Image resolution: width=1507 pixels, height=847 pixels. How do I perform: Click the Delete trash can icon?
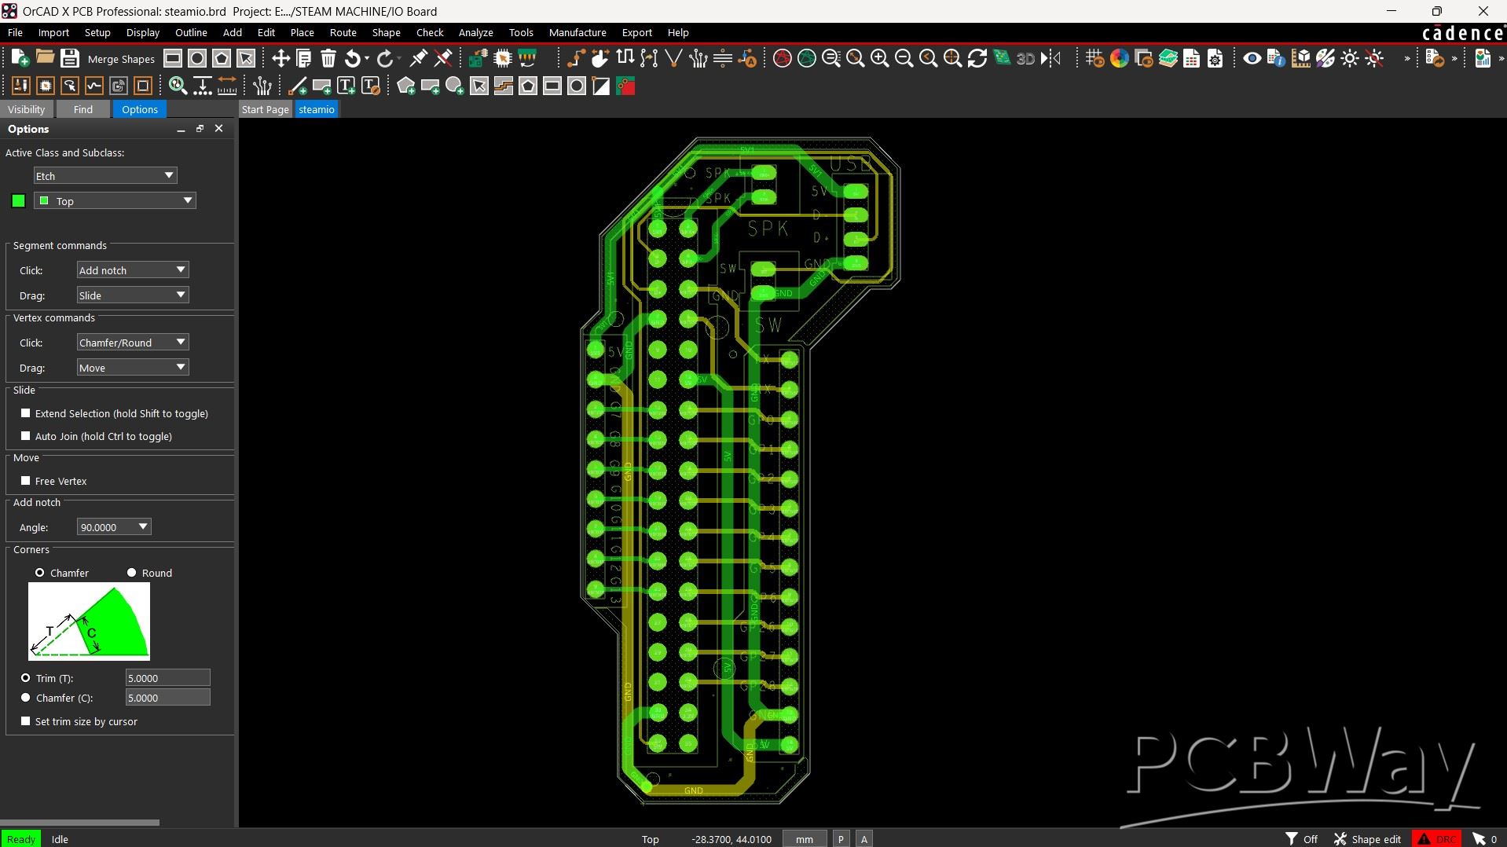(x=328, y=58)
